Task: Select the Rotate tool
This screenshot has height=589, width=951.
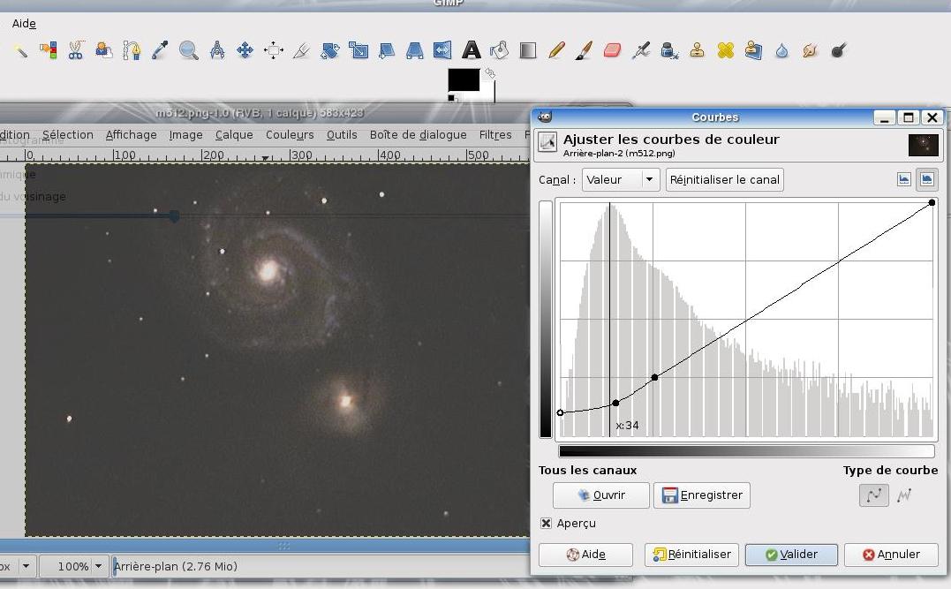Action: point(330,50)
